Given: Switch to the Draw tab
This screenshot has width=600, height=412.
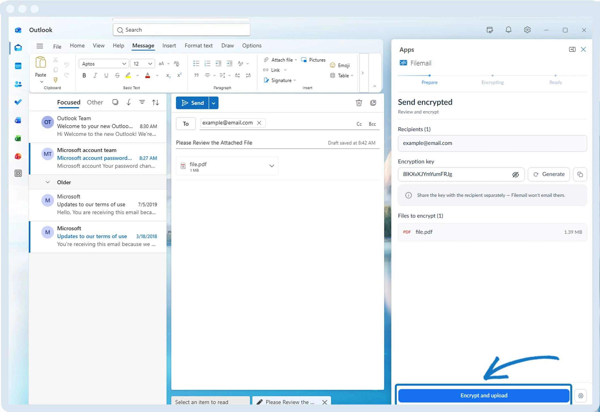Looking at the screenshot, I should coord(228,46).
